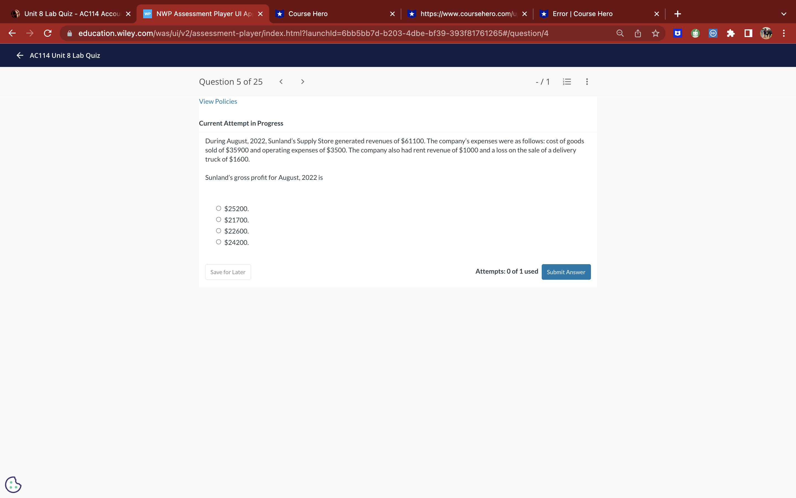Screen dimensions: 796x498
Task: Select the $25200 answer option
Action: [x=218, y=208]
